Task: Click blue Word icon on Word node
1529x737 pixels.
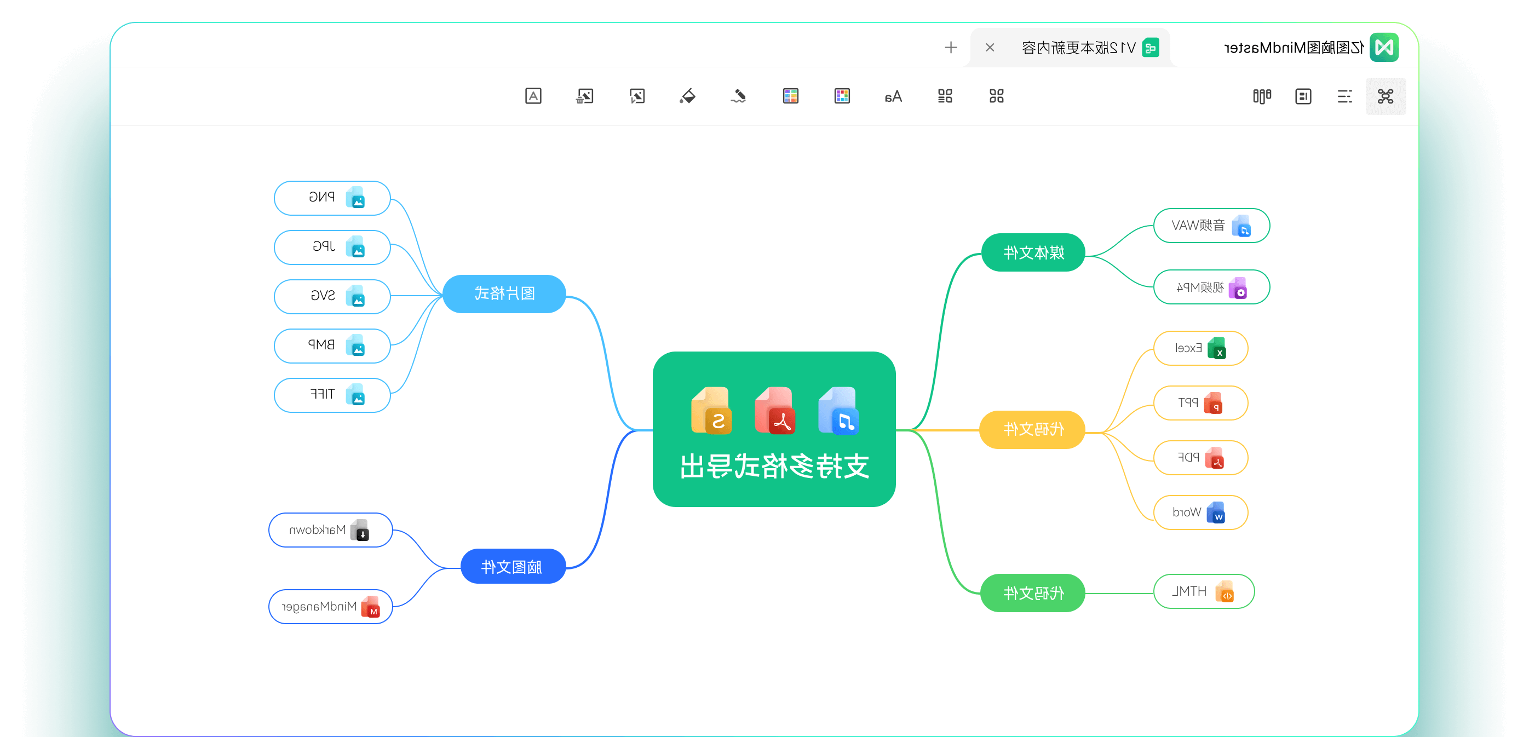Action: tap(1216, 513)
